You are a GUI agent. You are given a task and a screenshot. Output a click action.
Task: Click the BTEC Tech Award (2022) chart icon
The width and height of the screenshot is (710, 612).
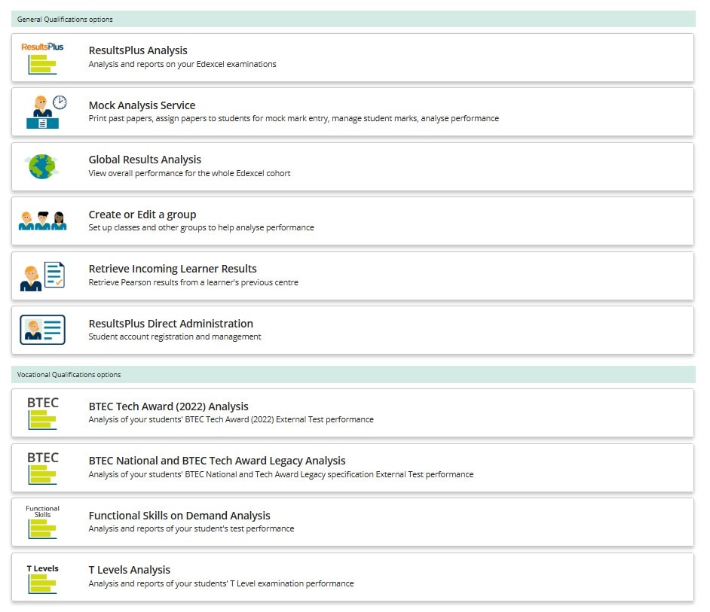(x=42, y=413)
